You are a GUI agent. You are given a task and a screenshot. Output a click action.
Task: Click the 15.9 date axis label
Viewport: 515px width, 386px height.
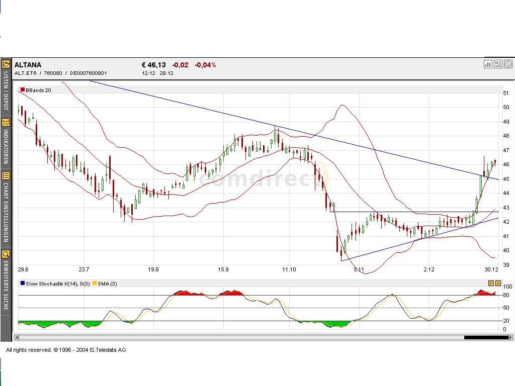(223, 269)
